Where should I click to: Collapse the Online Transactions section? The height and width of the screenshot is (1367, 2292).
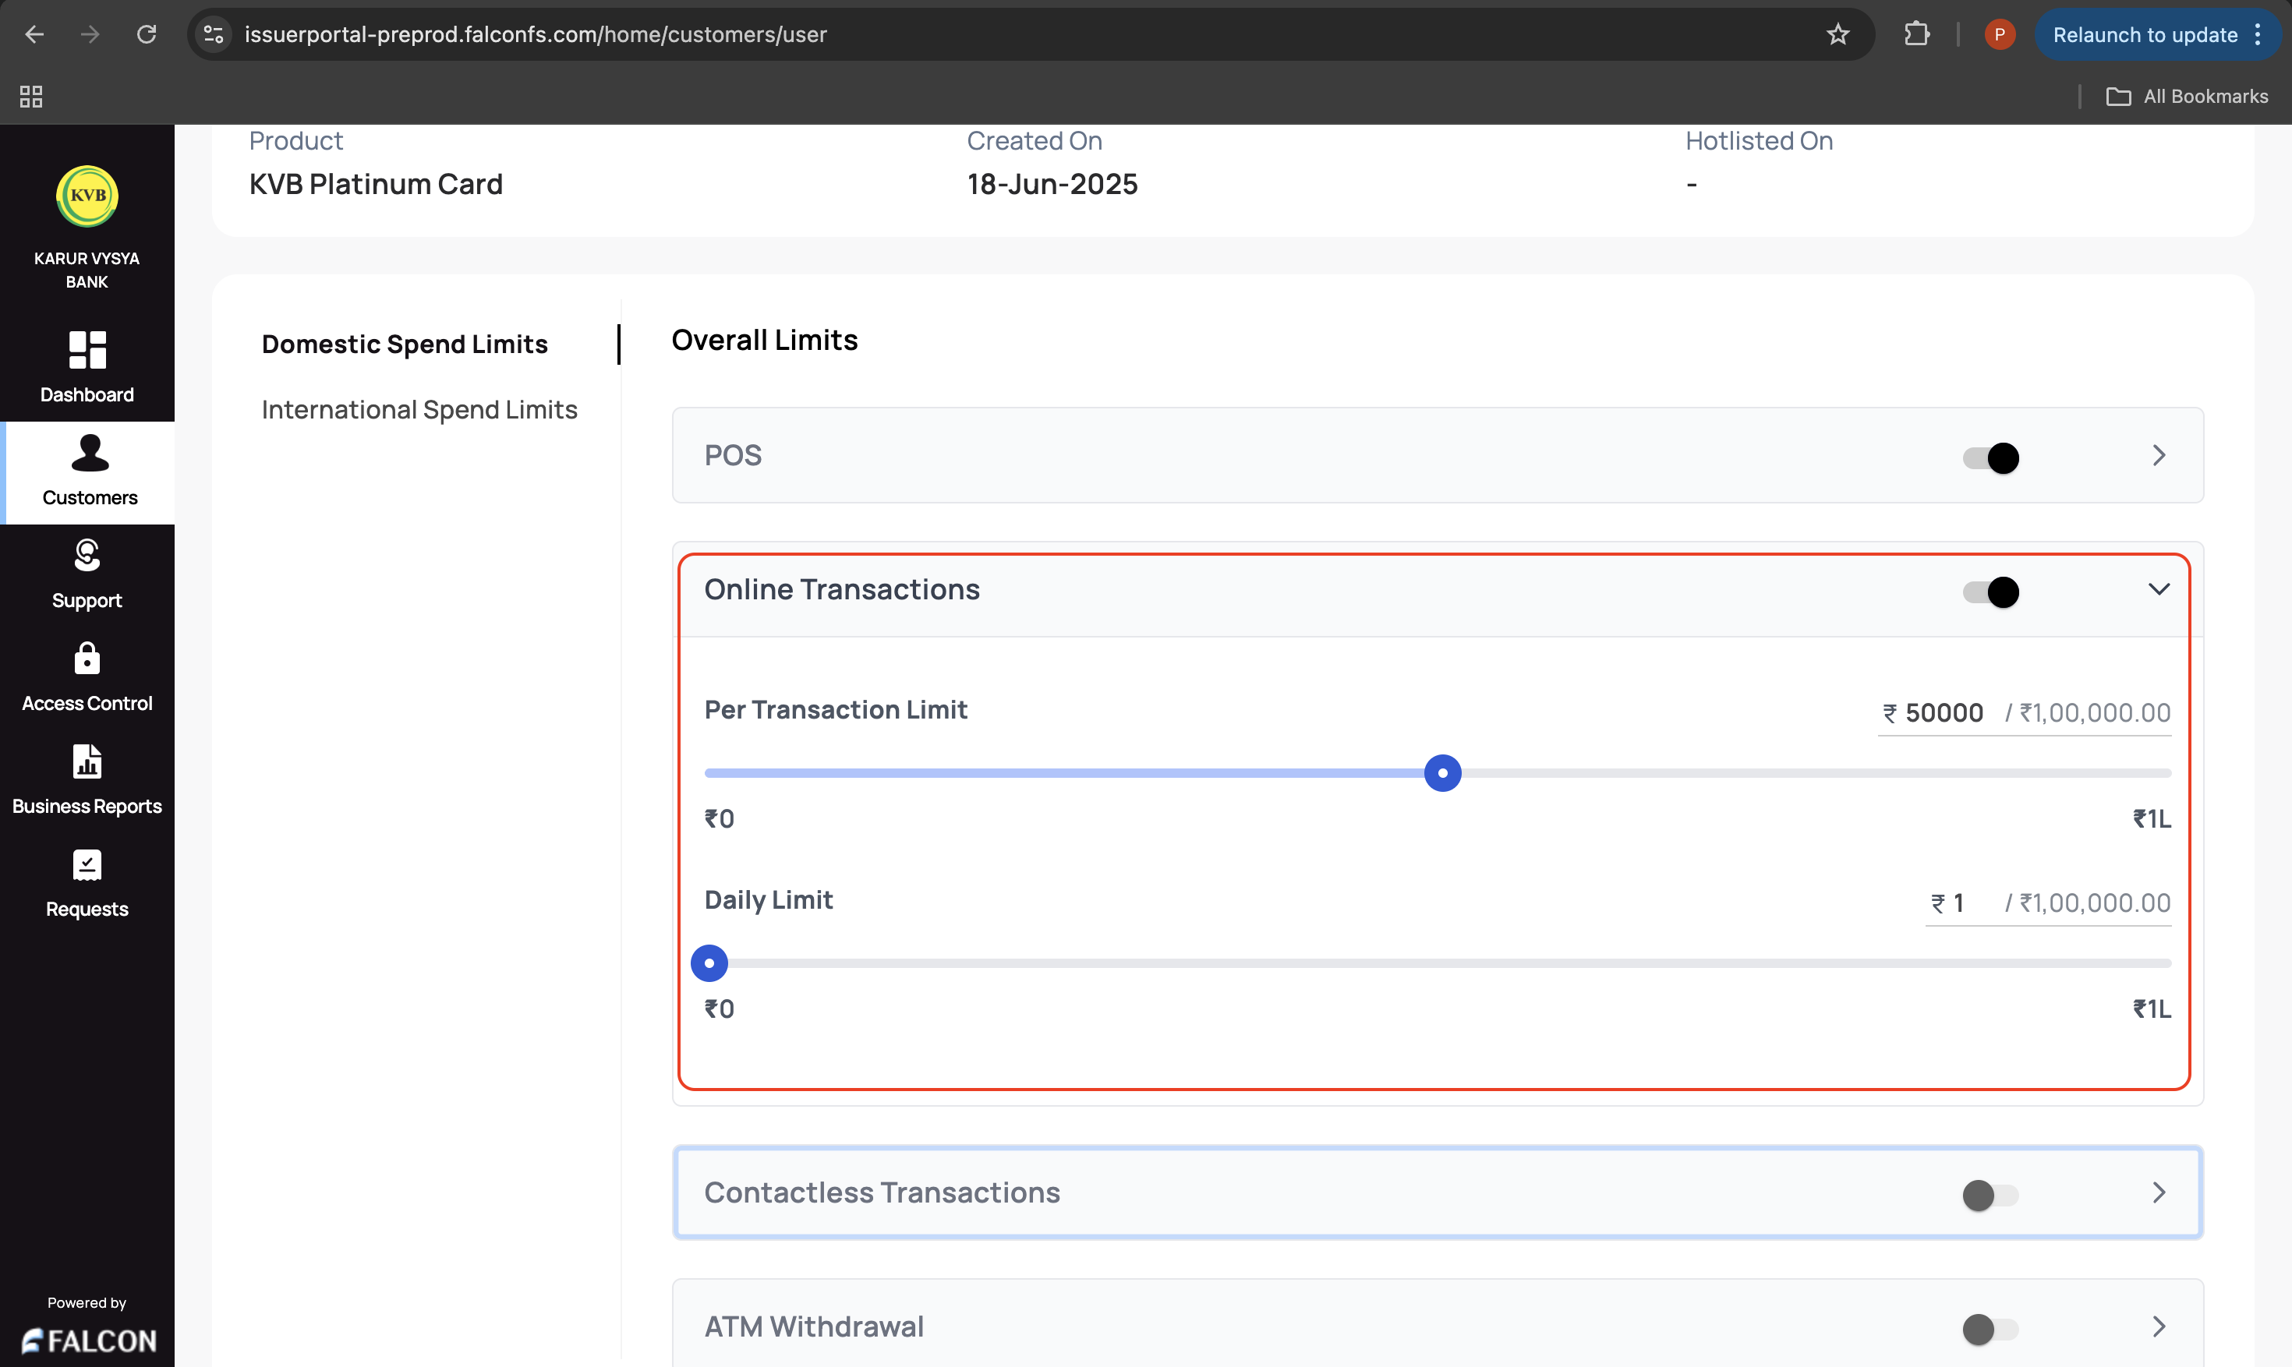pos(2159,589)
